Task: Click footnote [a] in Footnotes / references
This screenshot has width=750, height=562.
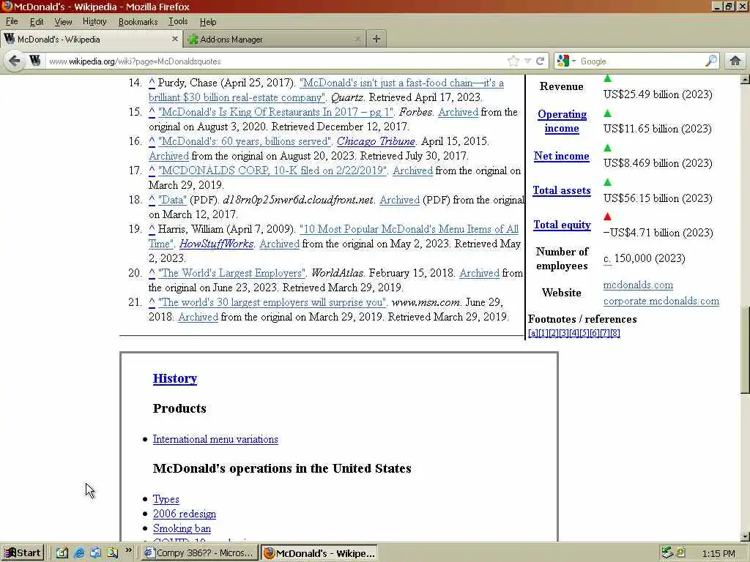Action: [533, 333]
